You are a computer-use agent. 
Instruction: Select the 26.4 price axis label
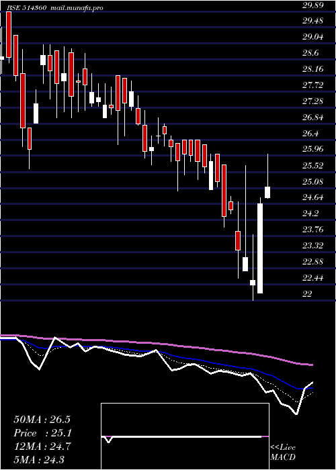[310, 134]
